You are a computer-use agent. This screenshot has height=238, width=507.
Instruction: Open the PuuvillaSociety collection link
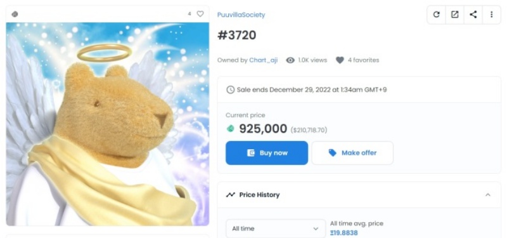(x=241, y=15)
